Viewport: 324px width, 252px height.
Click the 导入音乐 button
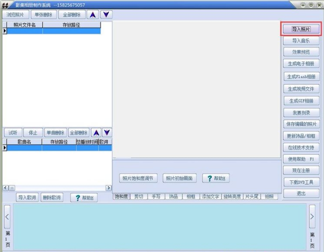pos(301,41)
